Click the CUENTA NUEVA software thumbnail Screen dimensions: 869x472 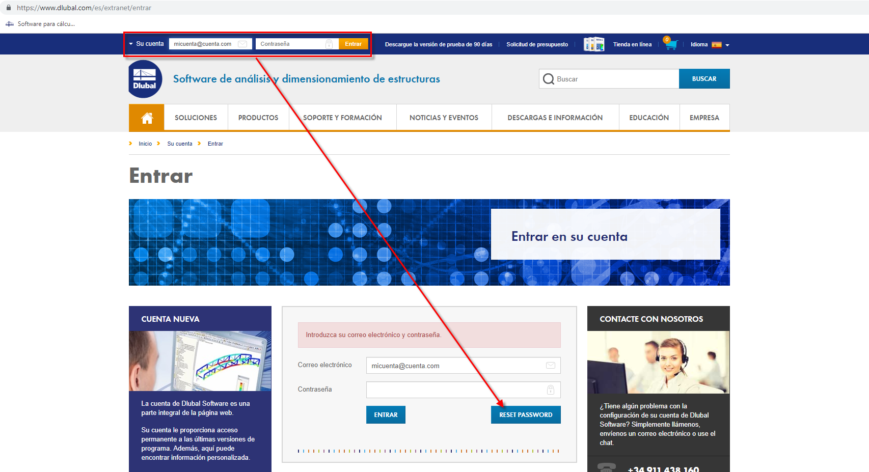point(200,361)
